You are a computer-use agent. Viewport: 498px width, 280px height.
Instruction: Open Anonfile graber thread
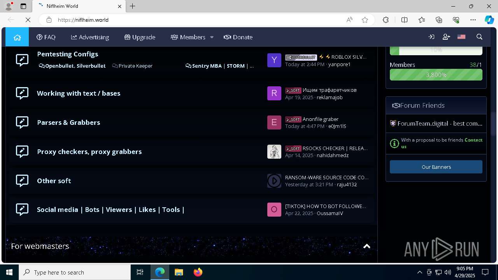tap(321, 119)
